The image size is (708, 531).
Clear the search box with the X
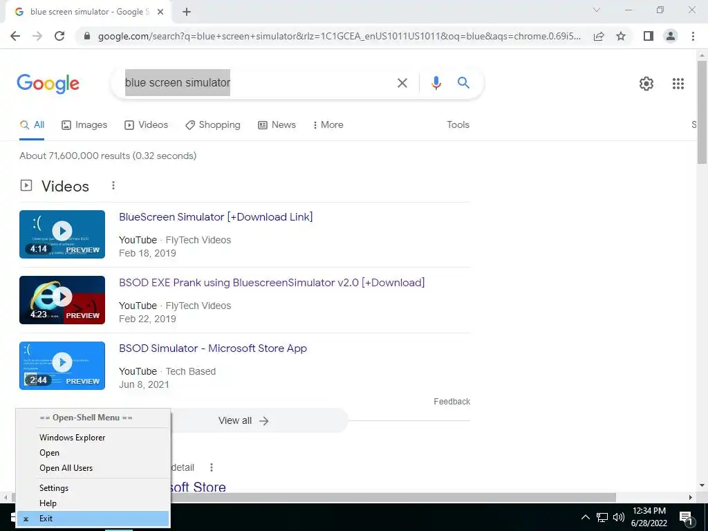tap(402, 83)
